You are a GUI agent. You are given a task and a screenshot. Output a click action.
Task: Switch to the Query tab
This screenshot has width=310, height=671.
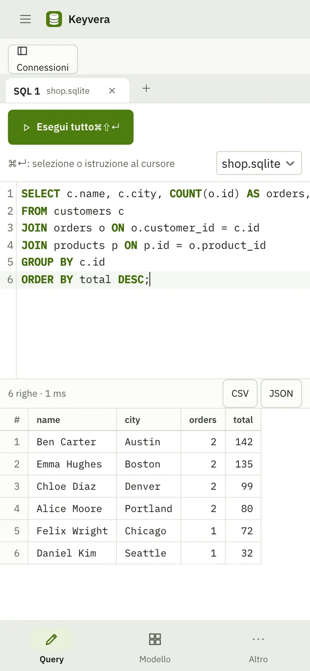51,646
